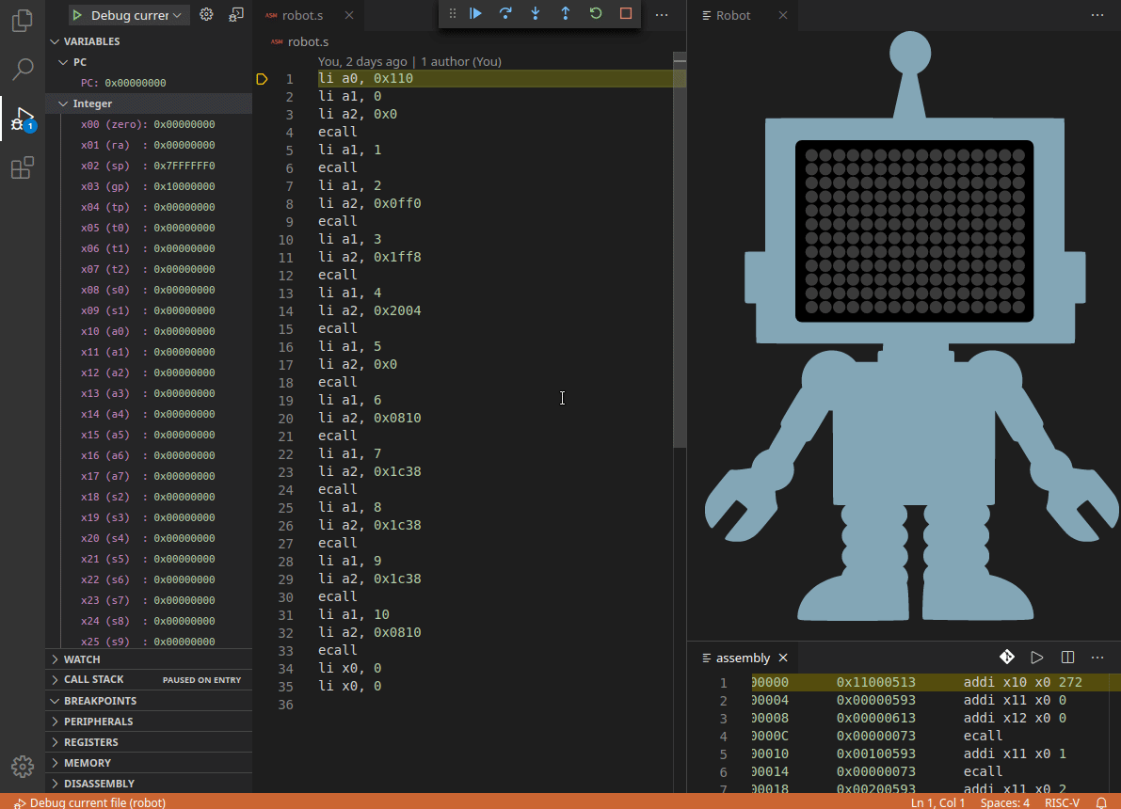This screenshot has height=809, width=1121.
Task: Click the editor vertical scrollbar thumb
Action: [x=680, y=250]
